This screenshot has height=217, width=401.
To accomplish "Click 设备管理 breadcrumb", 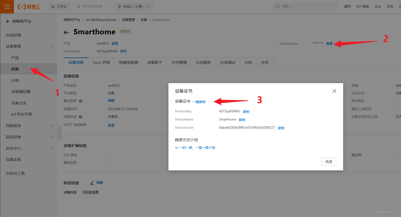I will [128, 20].
